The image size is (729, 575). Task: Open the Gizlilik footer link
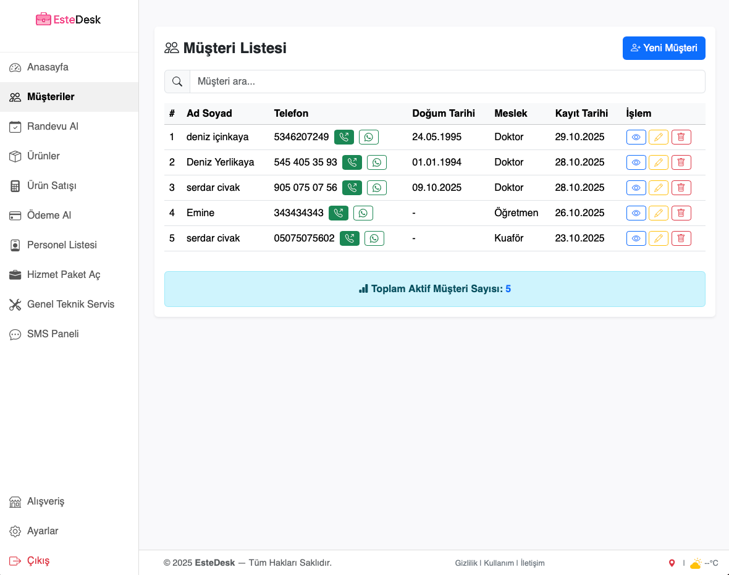[466, 563]
